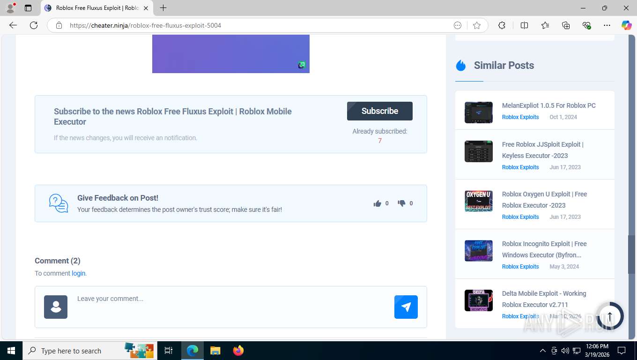Image resolution: width=637 pixels, height=360 pixels.
Task: Open Edge Settings and more menu
Action: tap(607, 25)
